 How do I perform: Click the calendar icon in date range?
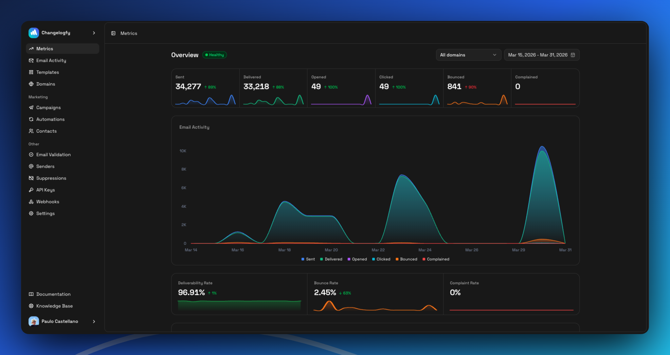pyautogui.click(x=573, y=55)
